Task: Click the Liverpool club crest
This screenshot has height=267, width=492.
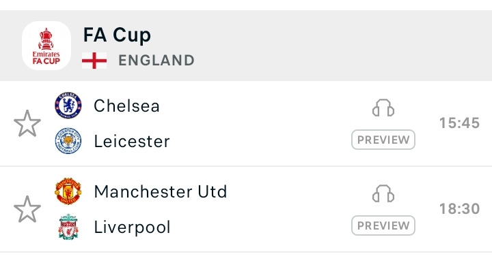Action: (x=68, y=227)
